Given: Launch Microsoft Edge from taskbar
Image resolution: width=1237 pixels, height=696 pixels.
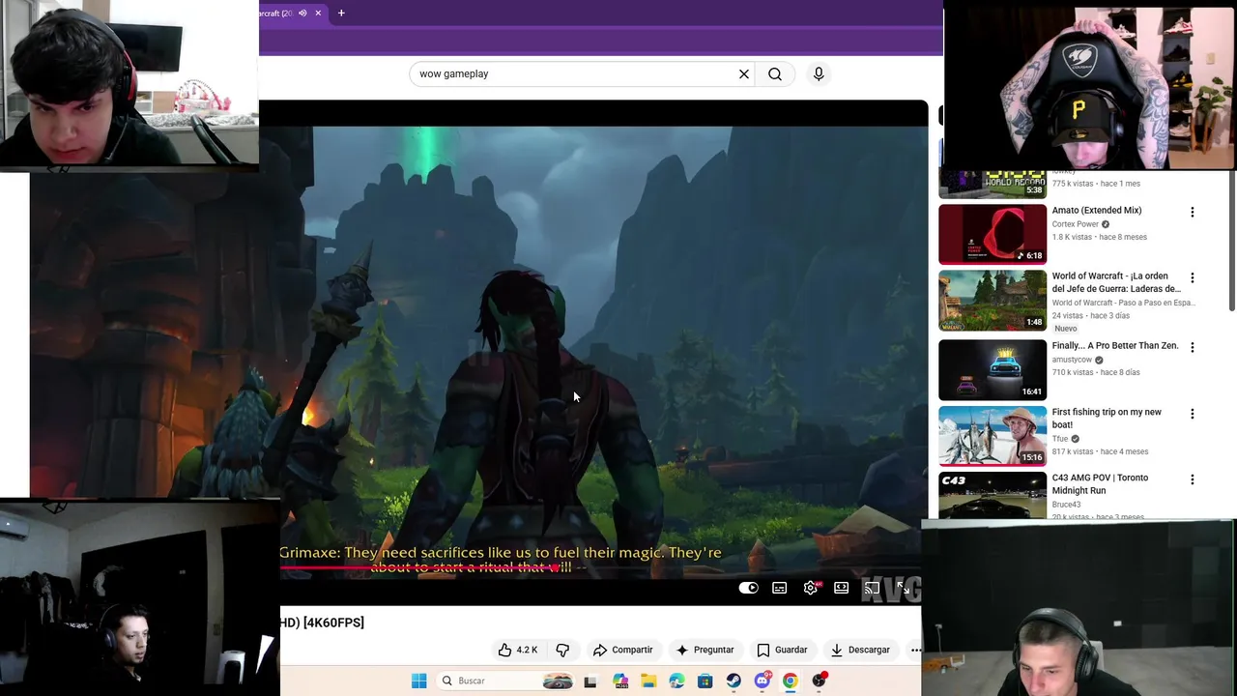Looking at the screenshot, I should (676, 681).
